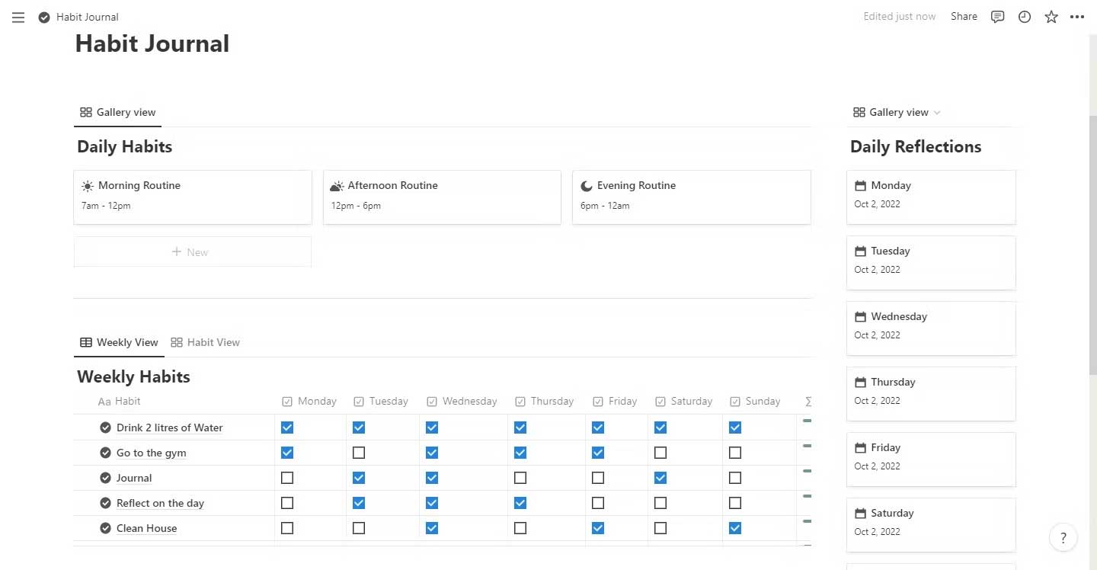Open the three-dot page options menu
The width and height of the screenshot is (1097, 570).
1077,17
